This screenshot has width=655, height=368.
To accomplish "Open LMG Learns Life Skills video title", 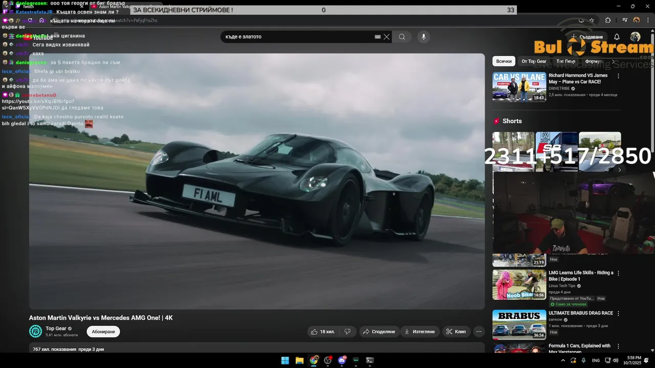I will pyautogui.click(x=581, y=276).
